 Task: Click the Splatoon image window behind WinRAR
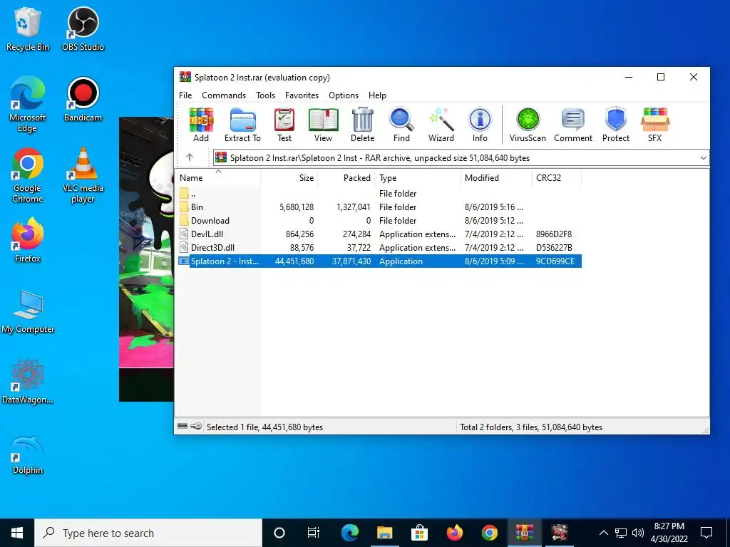tap(146, 259)
